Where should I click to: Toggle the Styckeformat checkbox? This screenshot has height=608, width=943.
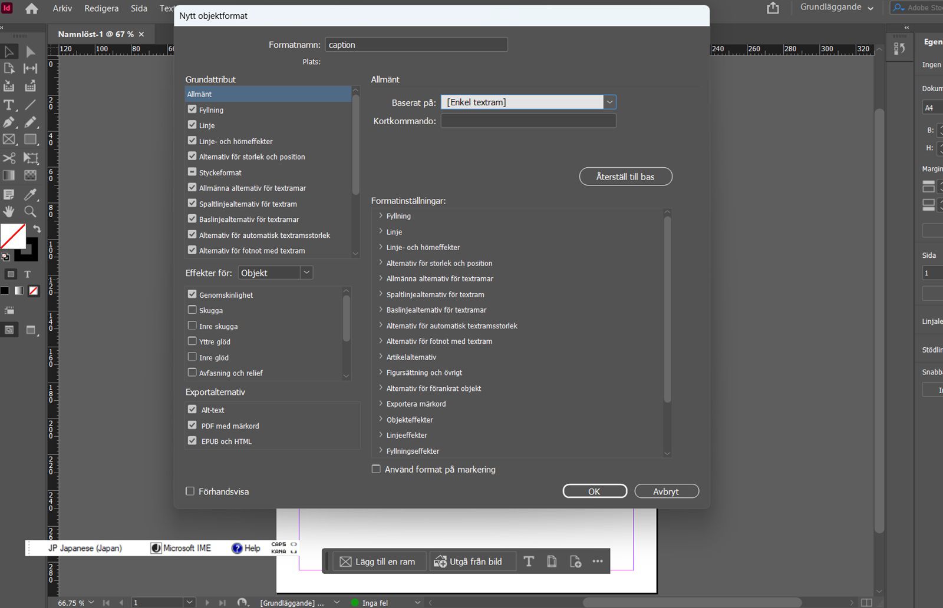click(x=192, y=172)
